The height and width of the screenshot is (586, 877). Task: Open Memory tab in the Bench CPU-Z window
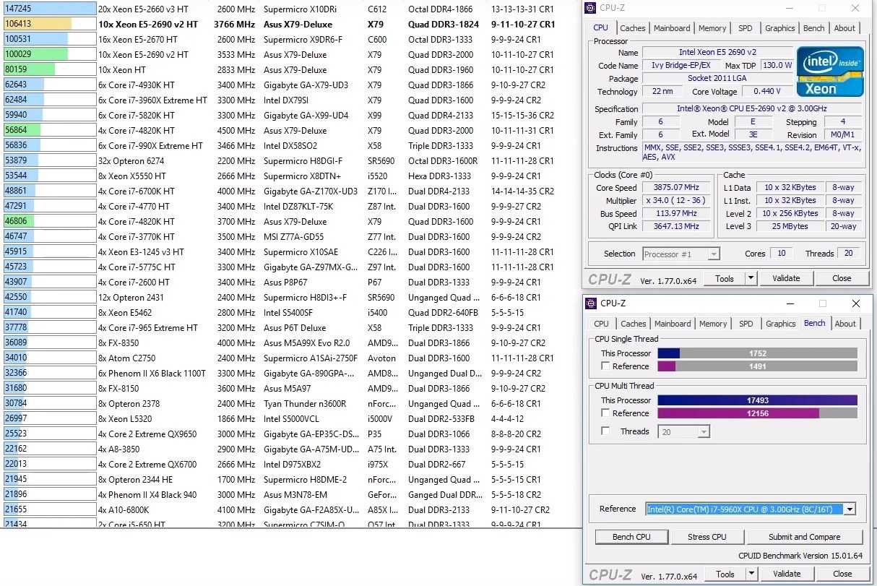tap(713, 324)
